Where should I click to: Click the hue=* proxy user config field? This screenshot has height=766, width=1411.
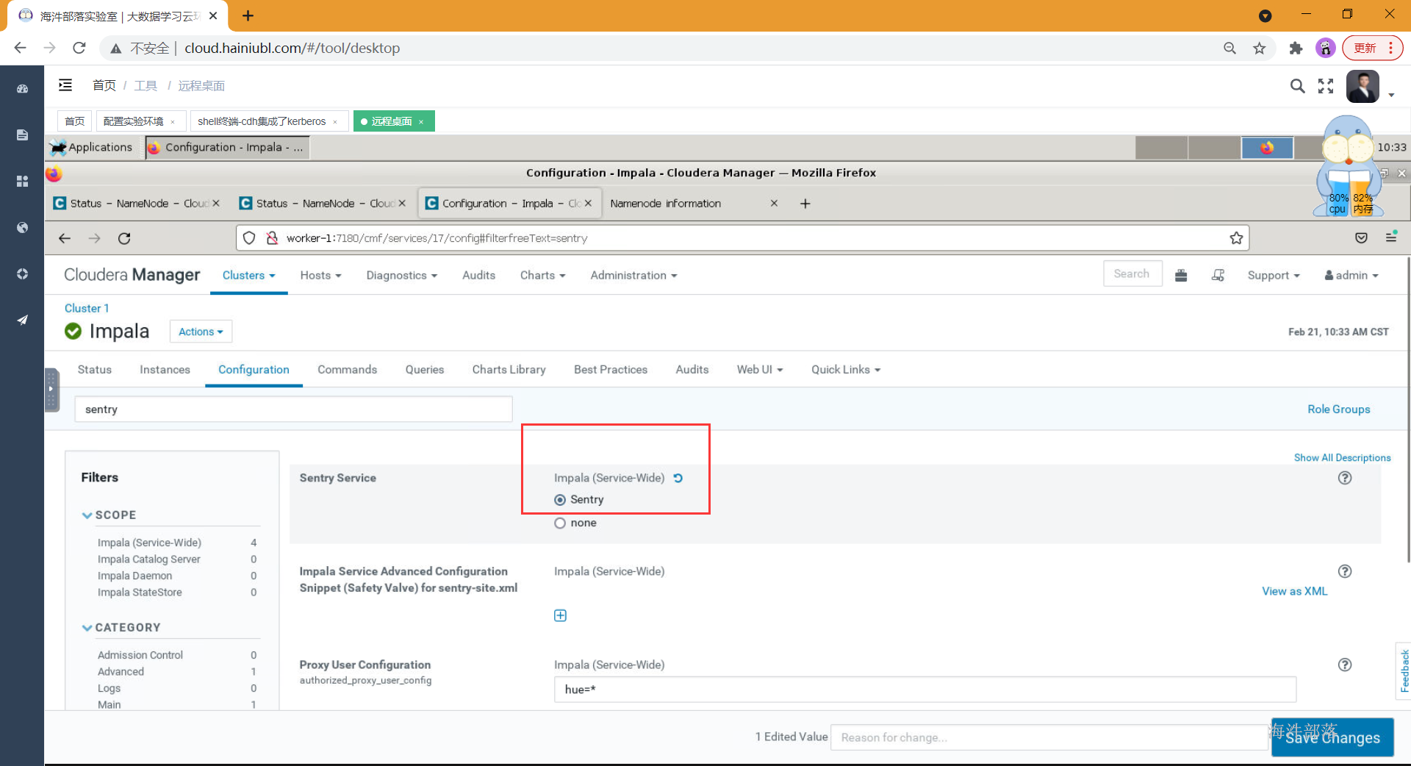pyautogui.click(x=925, y=690)
